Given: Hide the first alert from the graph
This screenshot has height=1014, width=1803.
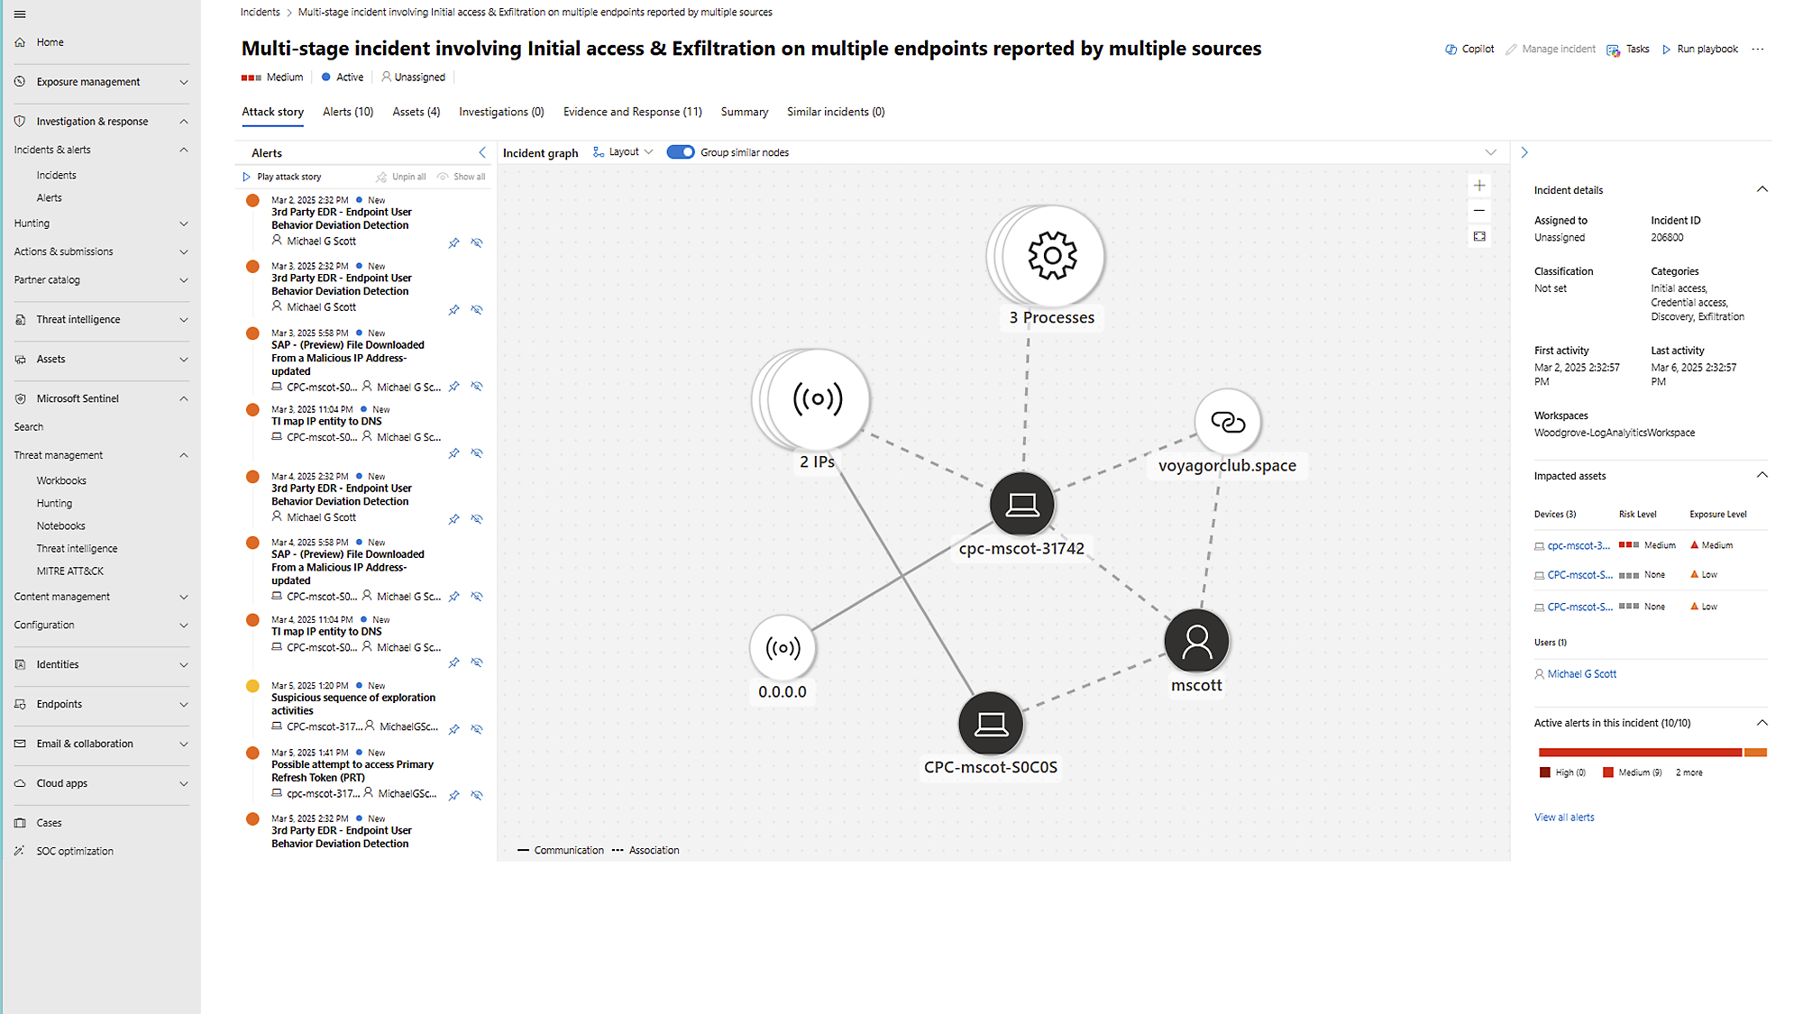Looking at the screenshot, I should click(x=477, y=243).
